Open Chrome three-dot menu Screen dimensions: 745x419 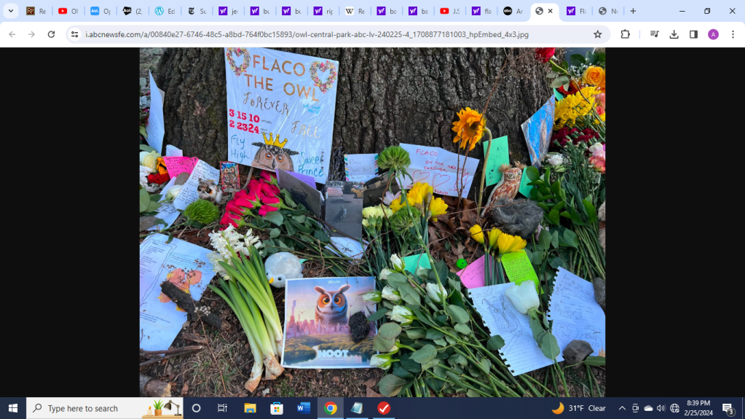(x=732, y=34)
